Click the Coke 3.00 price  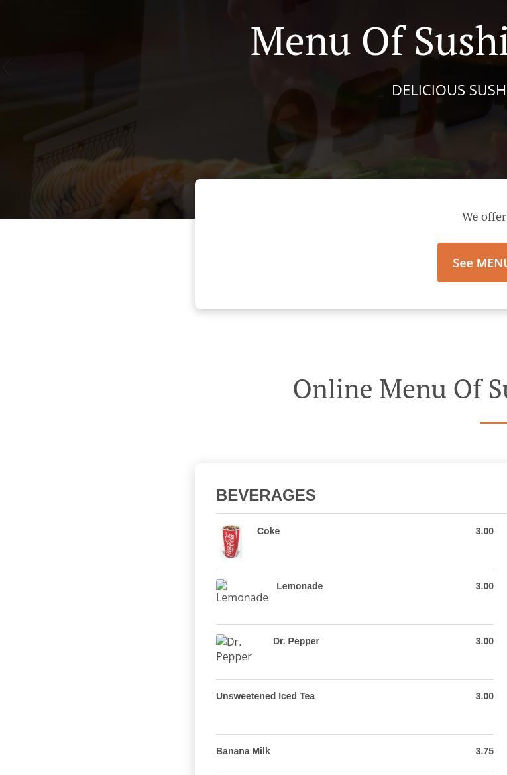tap(484, 531)
